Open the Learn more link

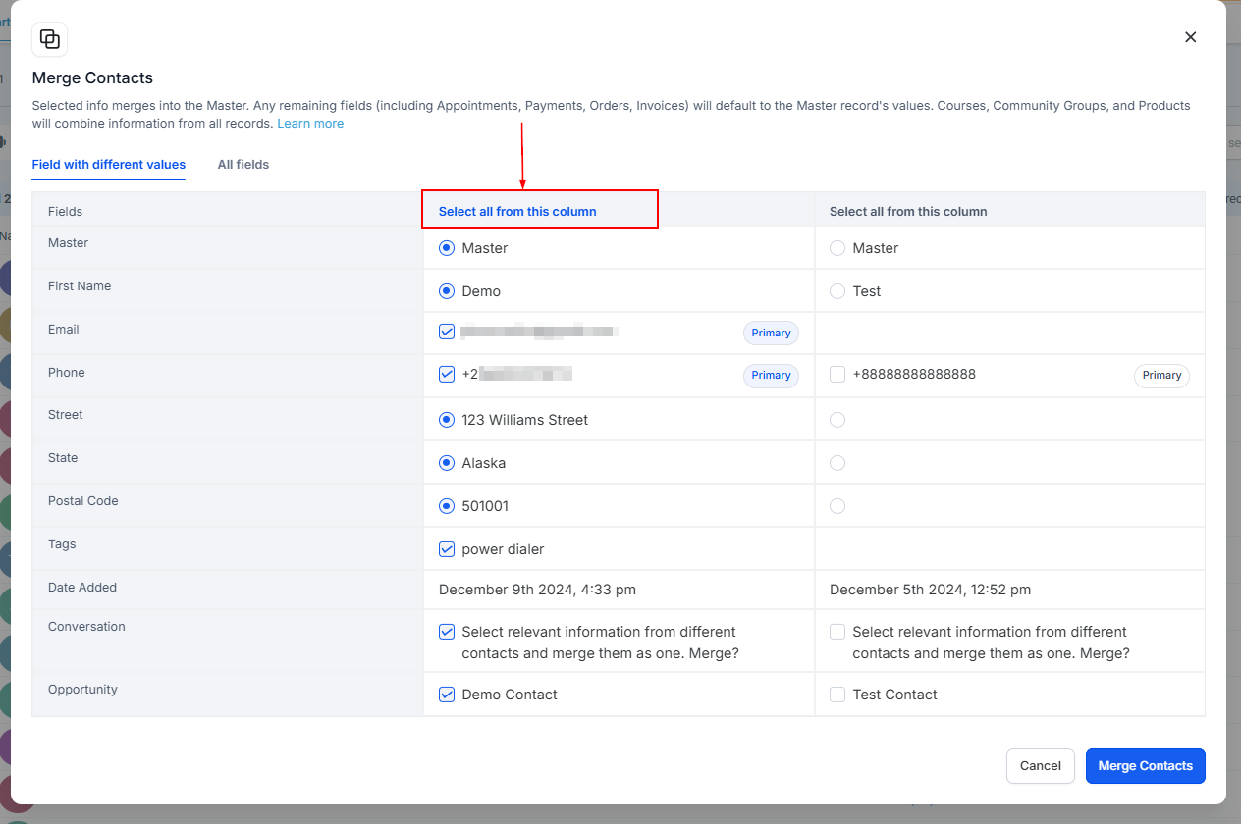pyautogui.click(x=310, y=124)
